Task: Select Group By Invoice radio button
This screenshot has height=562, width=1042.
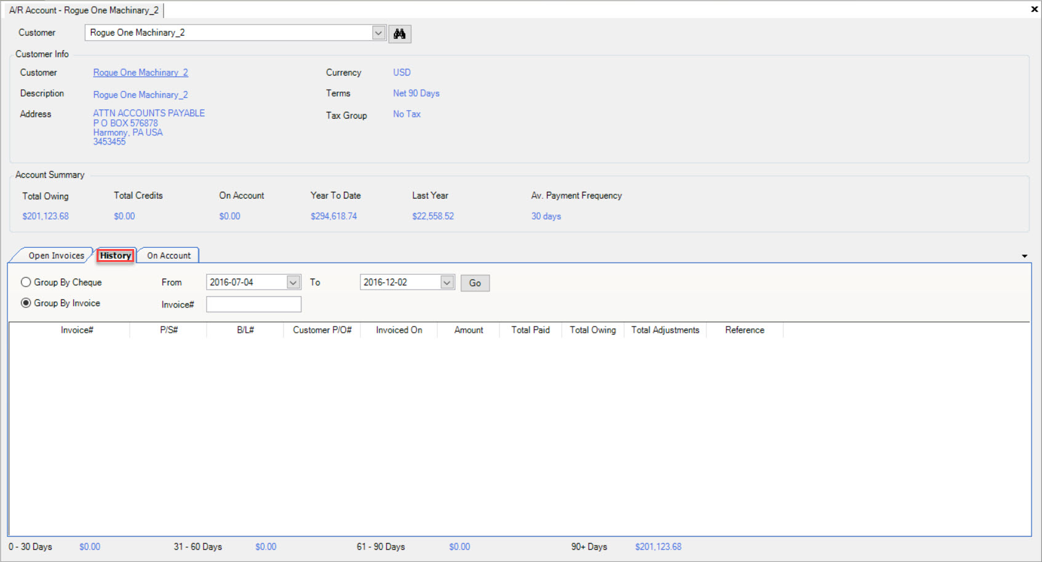Action: [x=26, y=303]
